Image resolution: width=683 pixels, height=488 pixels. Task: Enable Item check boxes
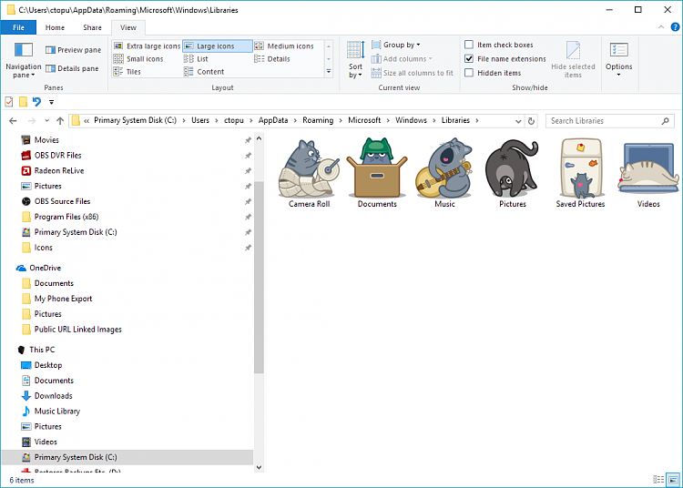click(469, 45)
